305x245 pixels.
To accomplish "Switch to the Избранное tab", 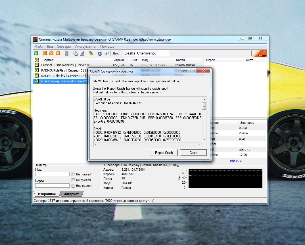I will (47, 194).
